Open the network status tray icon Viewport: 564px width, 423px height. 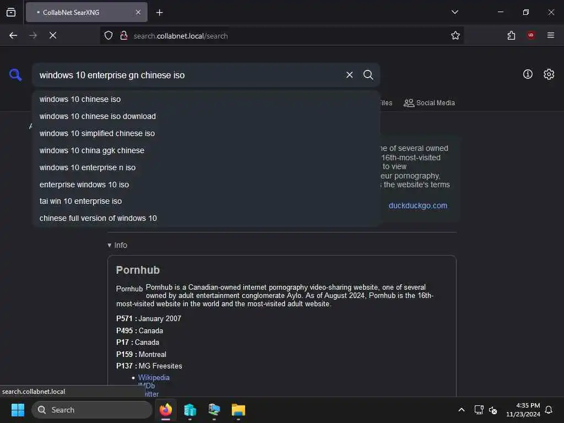click(x=479, y=410)
